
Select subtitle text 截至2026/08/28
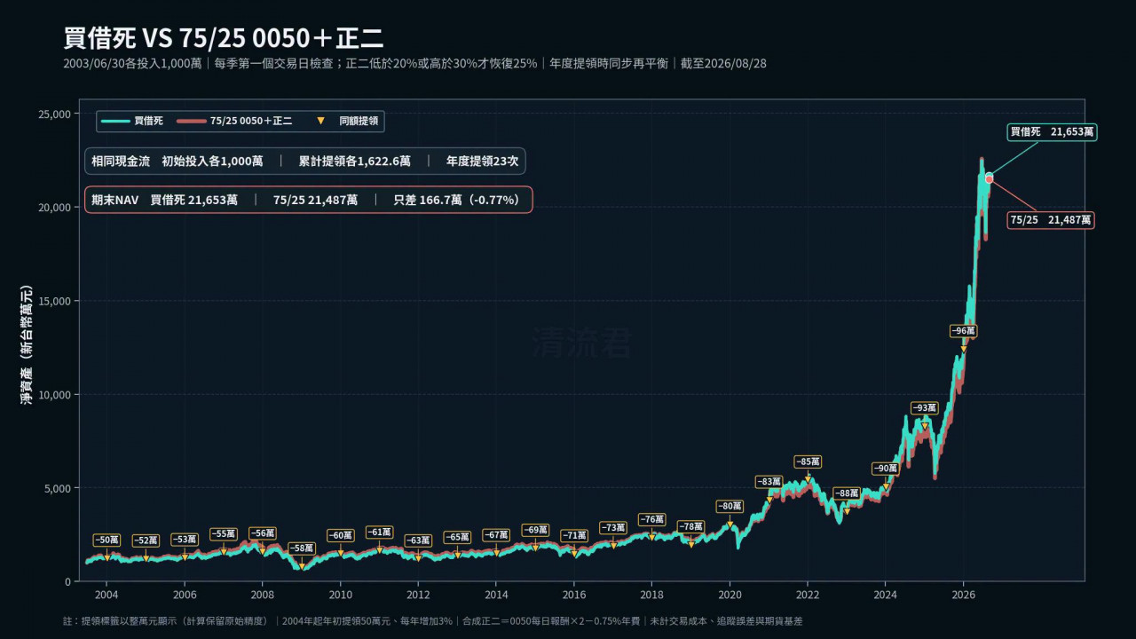click(x=723, y=64)
